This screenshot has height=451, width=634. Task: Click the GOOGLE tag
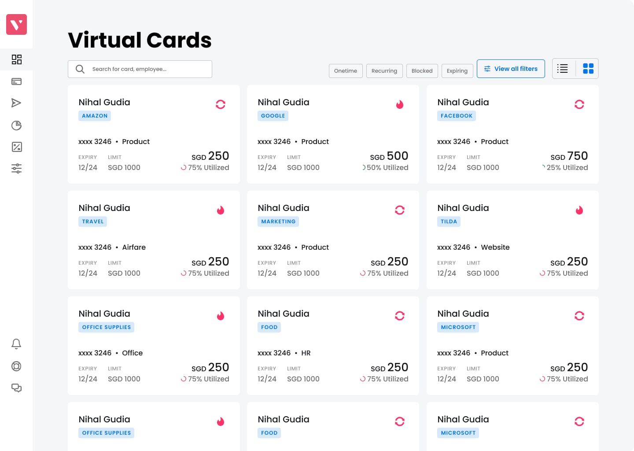pyautogui.click(x=273, y=116)
